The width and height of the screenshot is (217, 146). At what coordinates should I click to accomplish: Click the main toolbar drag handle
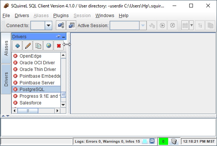pos(3,26)
